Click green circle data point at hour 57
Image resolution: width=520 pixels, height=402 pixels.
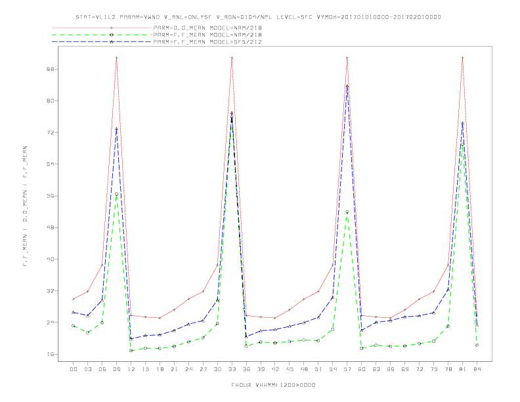[347, 212]
